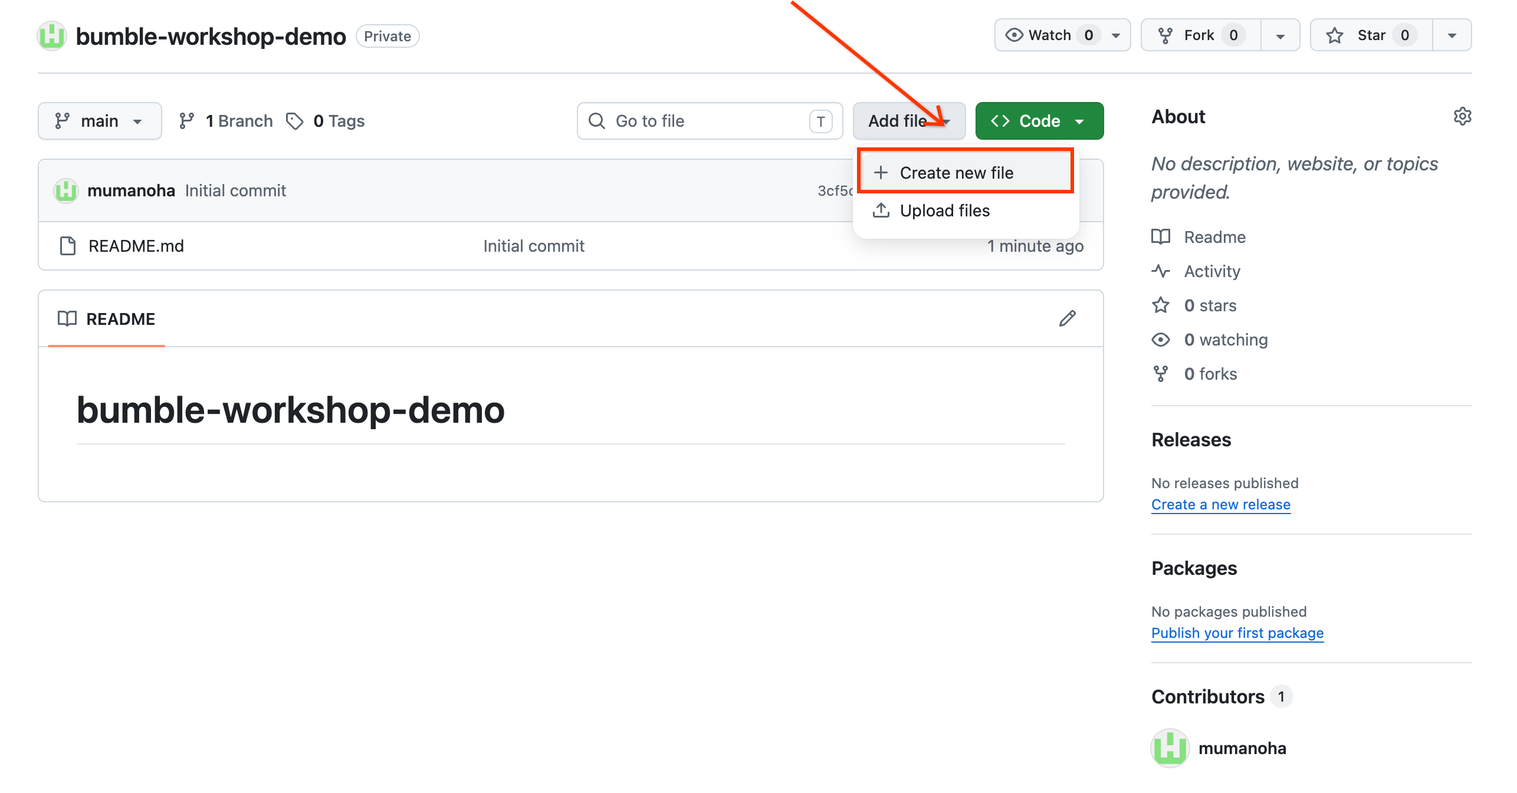This screenshot has height=793, width=1517.
Task: Click the branch icon beside 1 Branch
Action: pos(187,121)
